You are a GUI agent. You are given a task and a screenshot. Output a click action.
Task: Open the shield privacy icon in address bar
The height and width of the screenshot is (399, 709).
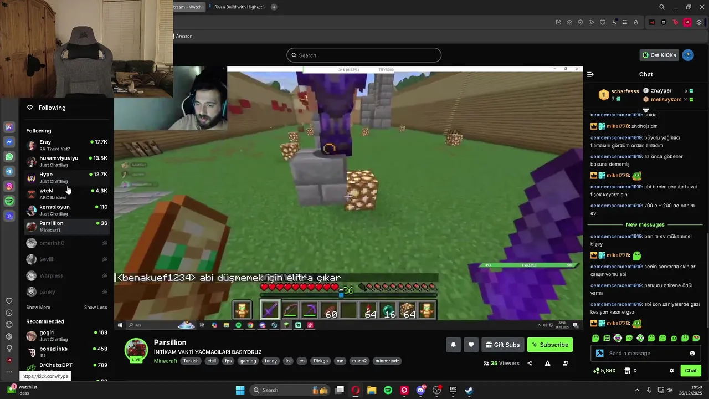pyautogui.click(x=580, y=22)
